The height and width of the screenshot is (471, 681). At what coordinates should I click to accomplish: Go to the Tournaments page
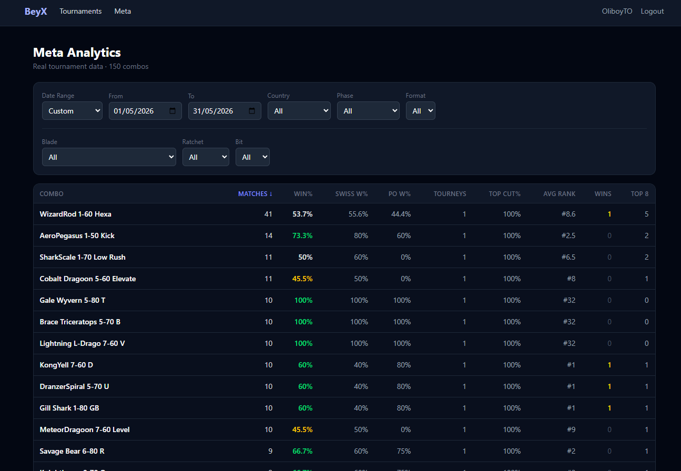click(x=80, y=11)
